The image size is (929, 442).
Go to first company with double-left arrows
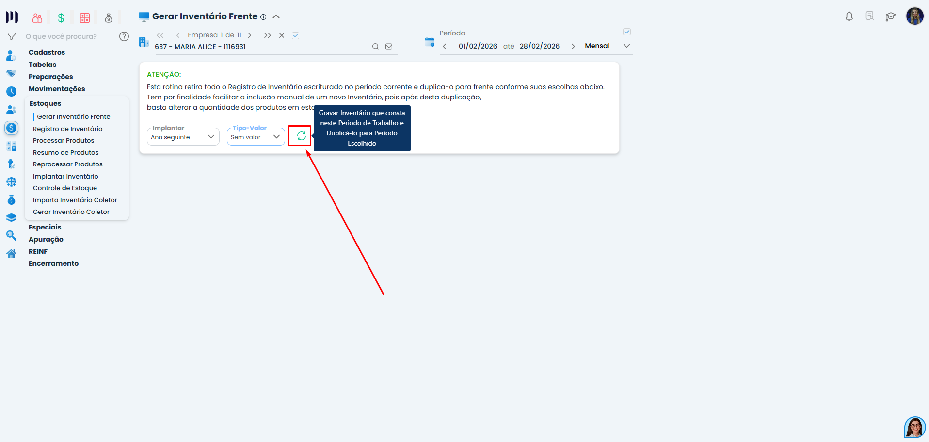click(x=160, y=35)
